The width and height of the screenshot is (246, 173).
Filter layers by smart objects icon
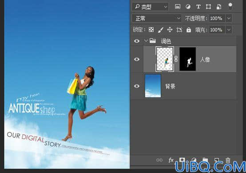[x=219, y=7]
